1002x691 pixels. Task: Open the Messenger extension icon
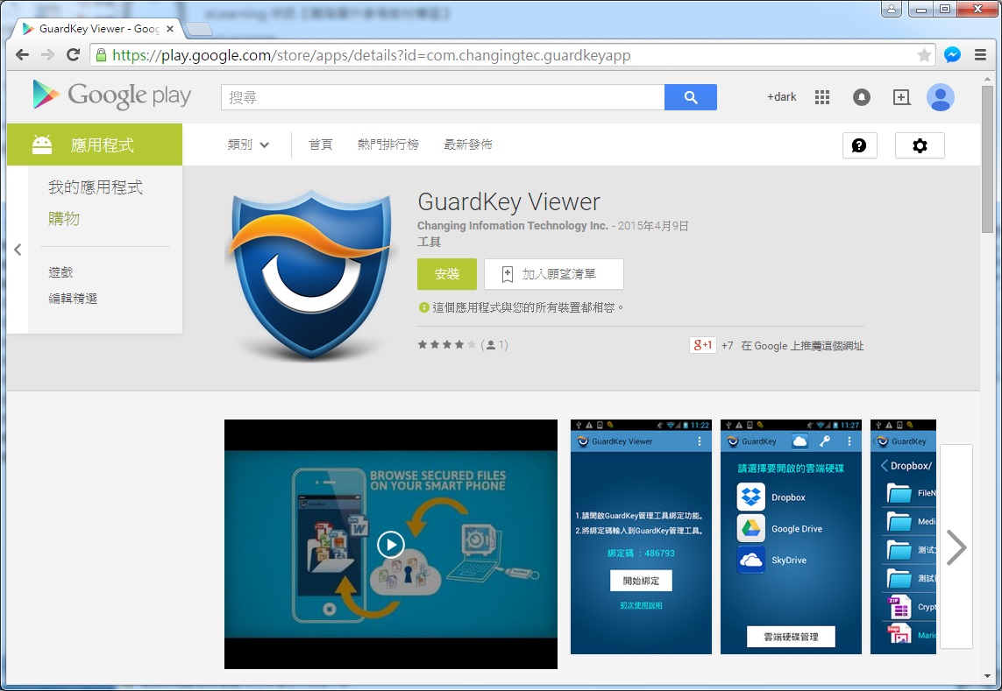coord(952,55)
